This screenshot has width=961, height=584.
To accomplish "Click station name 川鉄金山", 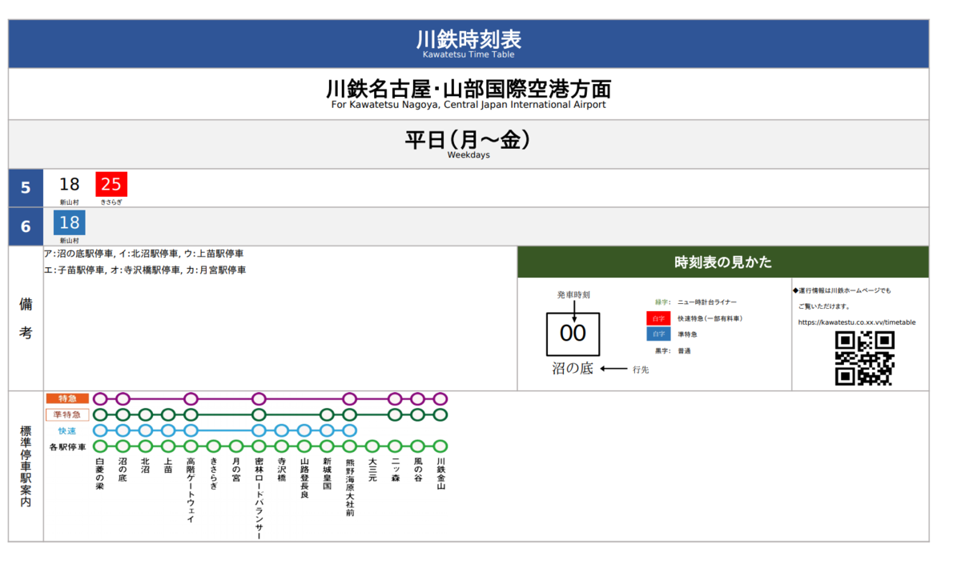I will (x=440, y=474).
